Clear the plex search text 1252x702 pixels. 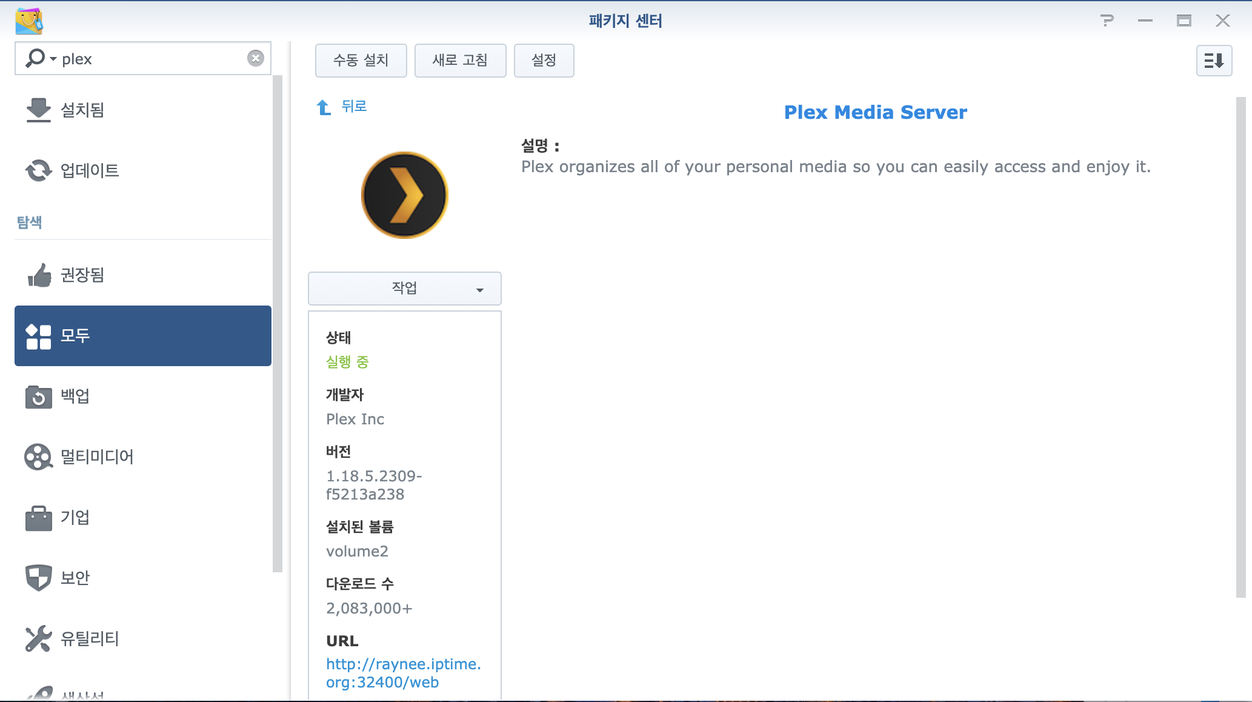pyautogui.click(x=256, y=58)
